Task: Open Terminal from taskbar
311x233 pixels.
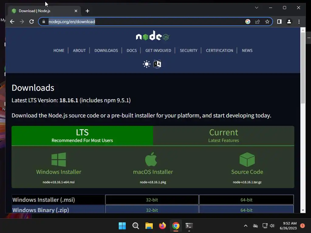Action: (x=189, y=226)
